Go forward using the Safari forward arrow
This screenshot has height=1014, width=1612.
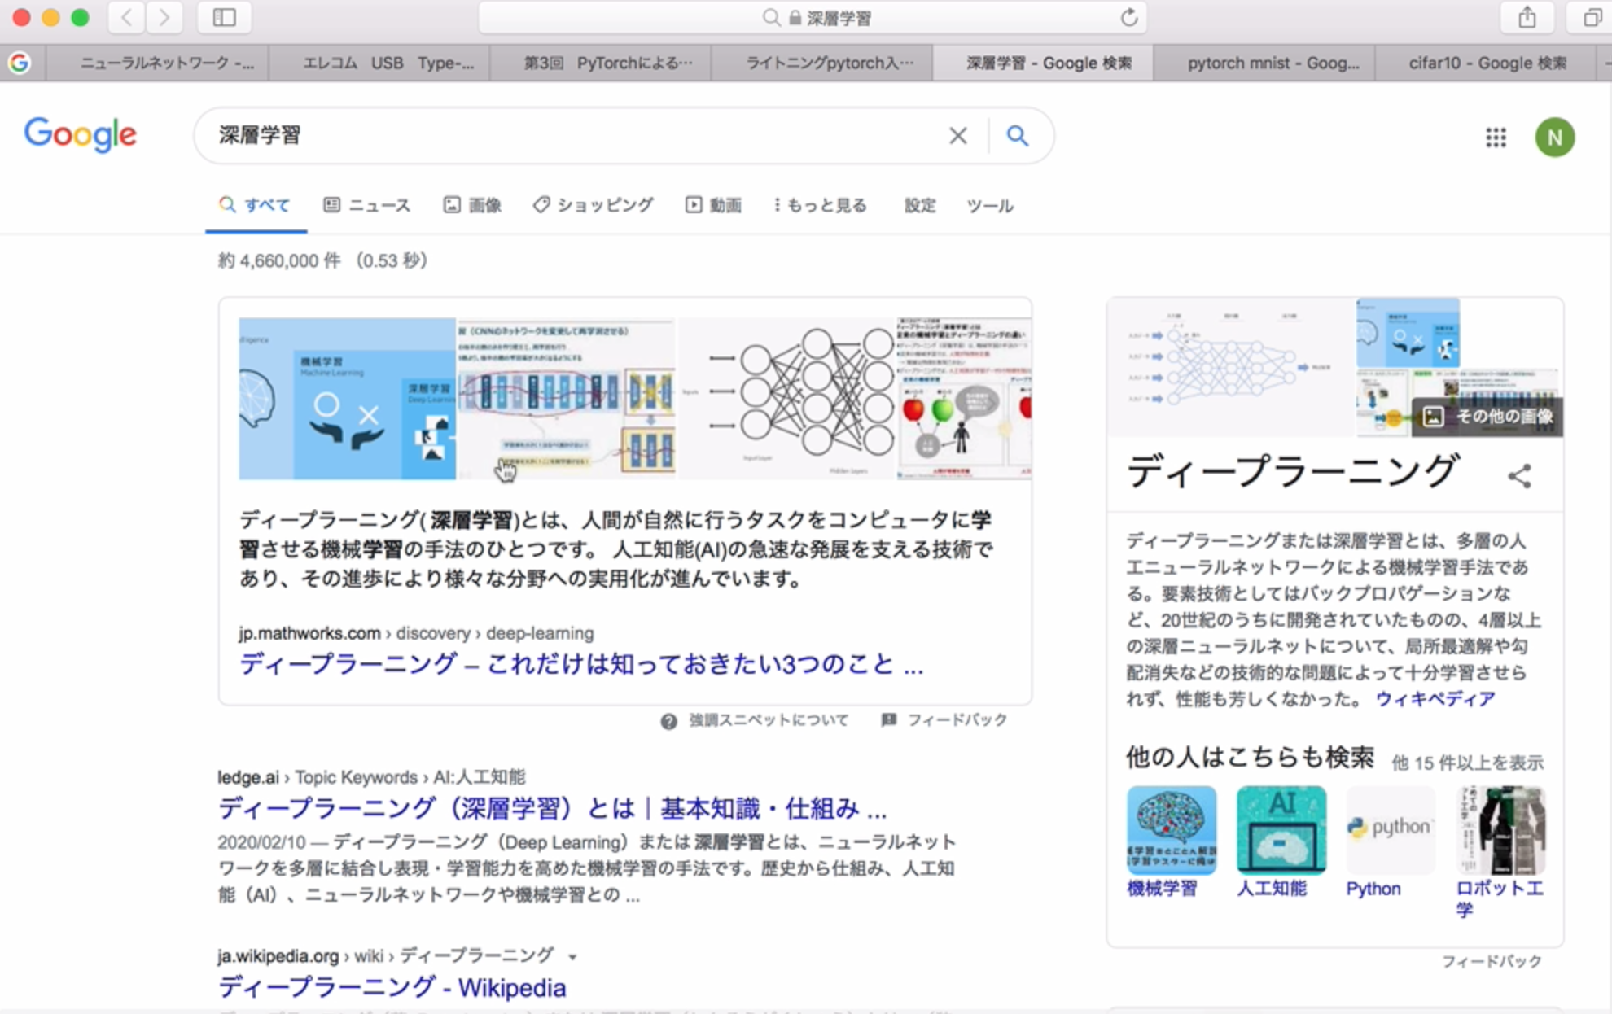click(164, 17)
